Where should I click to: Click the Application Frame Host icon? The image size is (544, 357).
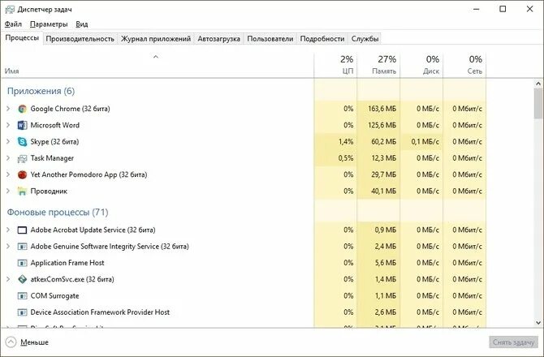[22, 263]
